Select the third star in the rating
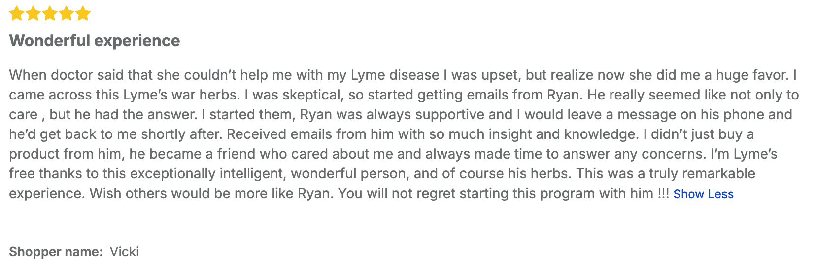Screen dimensions: 815x265 50,13
